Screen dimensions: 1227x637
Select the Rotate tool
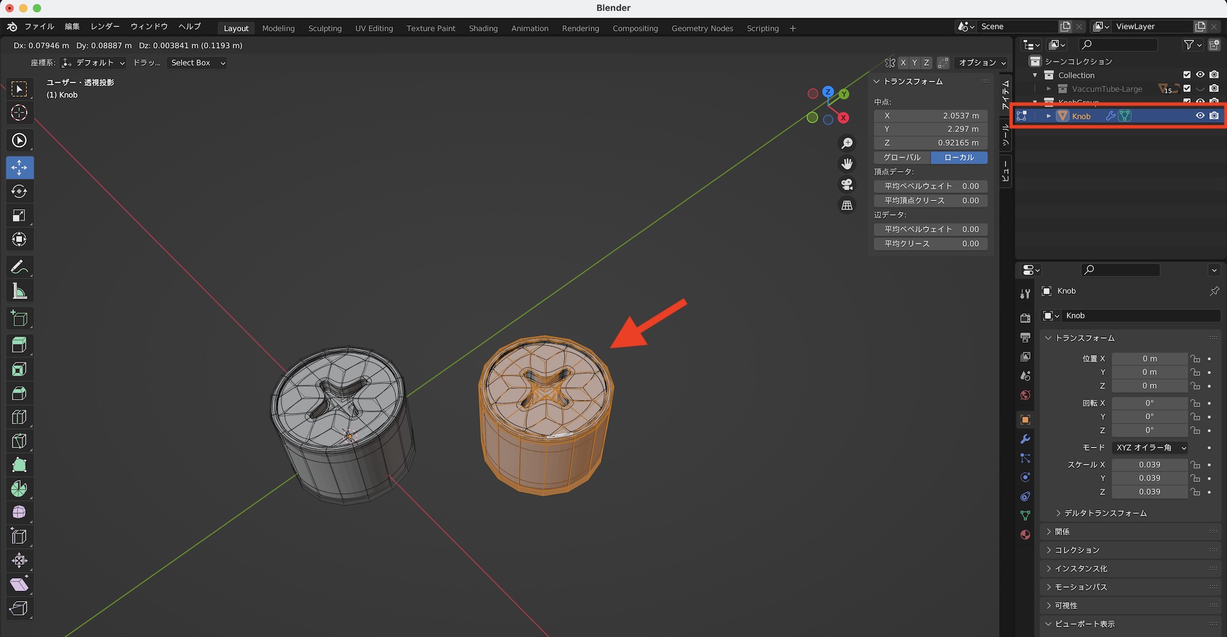point(19,191)
